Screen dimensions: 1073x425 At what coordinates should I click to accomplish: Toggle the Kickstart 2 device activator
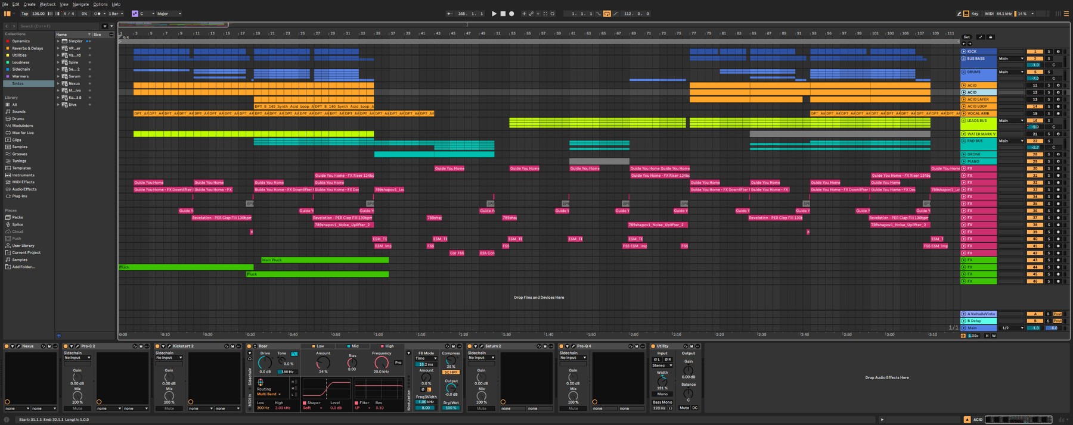[157, 346]
